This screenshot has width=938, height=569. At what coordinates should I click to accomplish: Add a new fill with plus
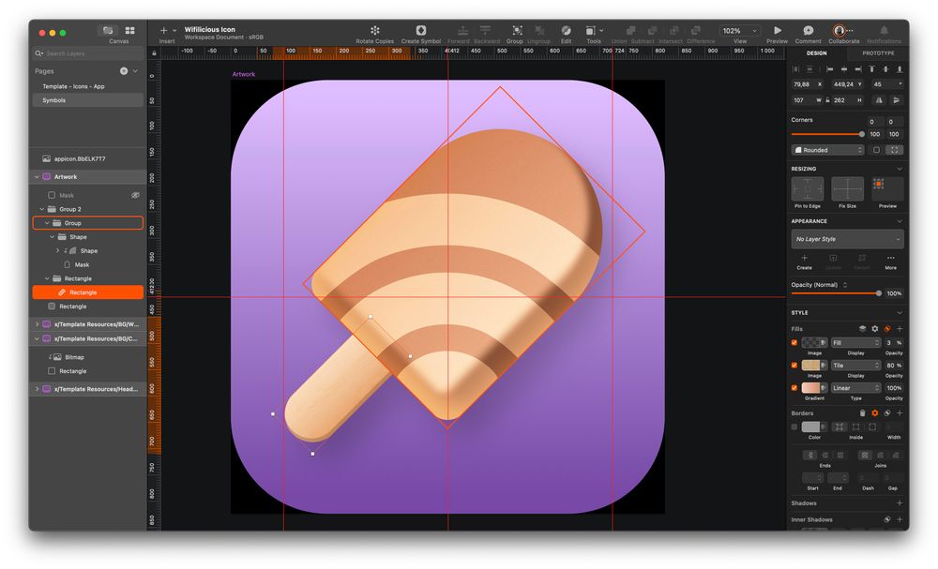tap(900, 329)
